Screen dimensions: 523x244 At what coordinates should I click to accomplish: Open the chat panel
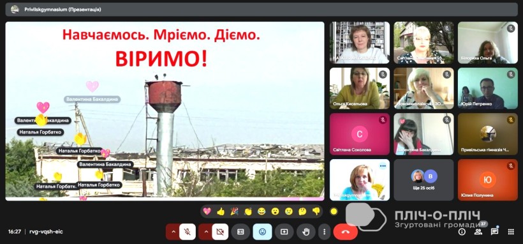[x=495, y=232]
